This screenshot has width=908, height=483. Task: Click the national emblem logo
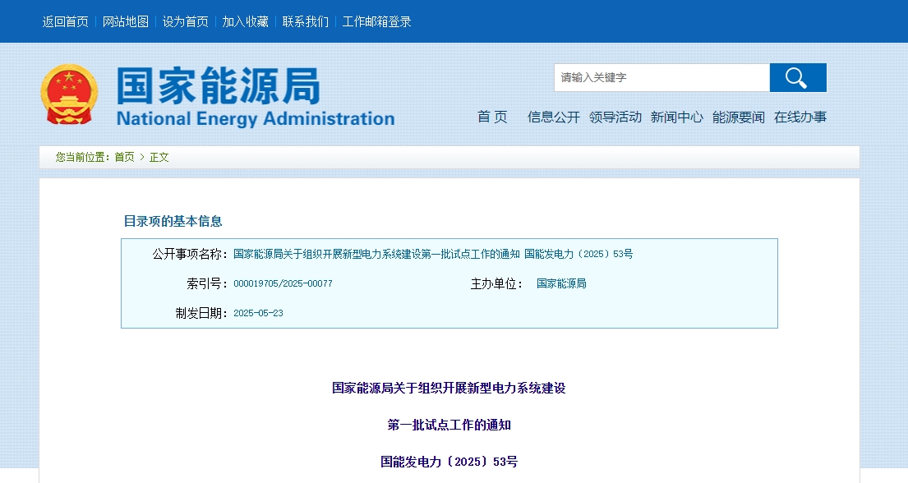pos(69,94)
